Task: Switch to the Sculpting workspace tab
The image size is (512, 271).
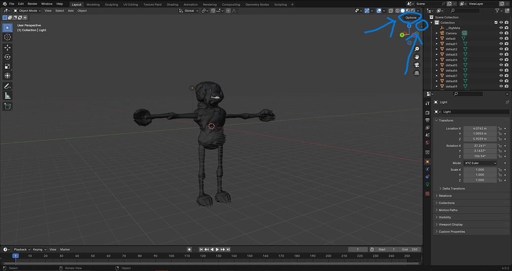Action: point(111,4)
